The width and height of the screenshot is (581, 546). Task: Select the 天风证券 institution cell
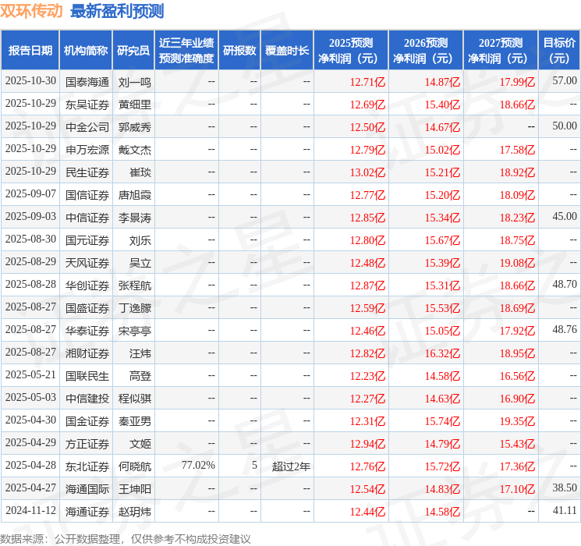(x=87, y=263)
